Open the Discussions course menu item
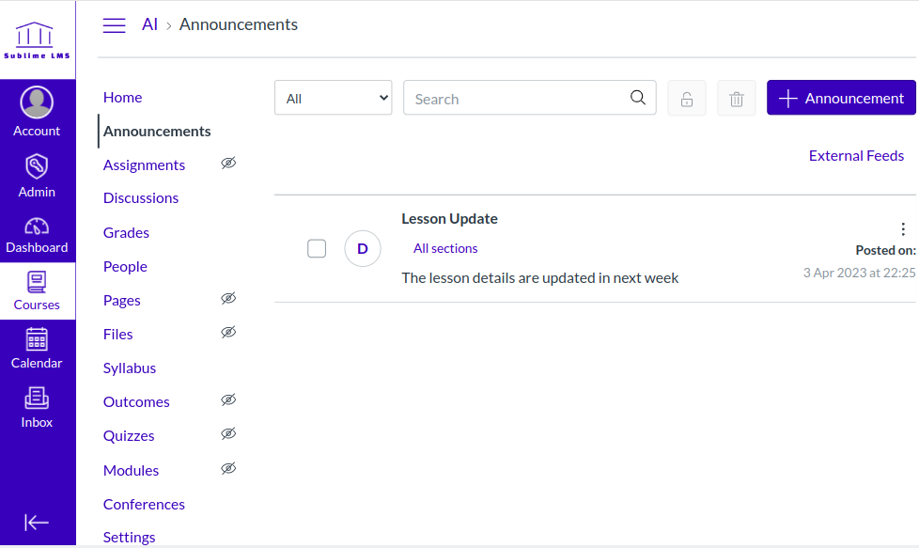 (x=141, y=198)
